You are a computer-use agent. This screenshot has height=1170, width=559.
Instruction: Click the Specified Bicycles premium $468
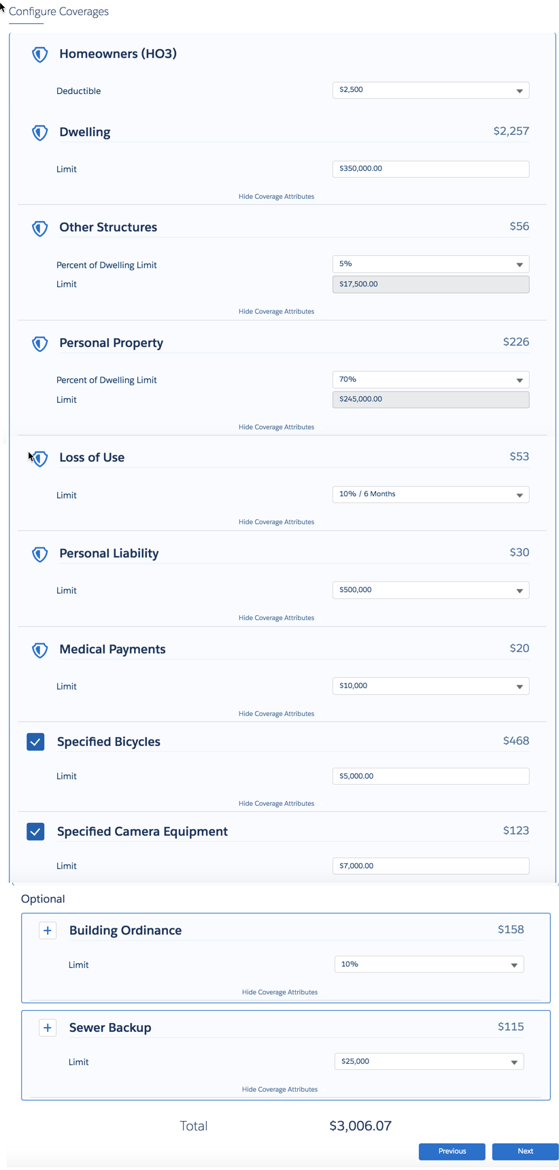coord(516,741)
